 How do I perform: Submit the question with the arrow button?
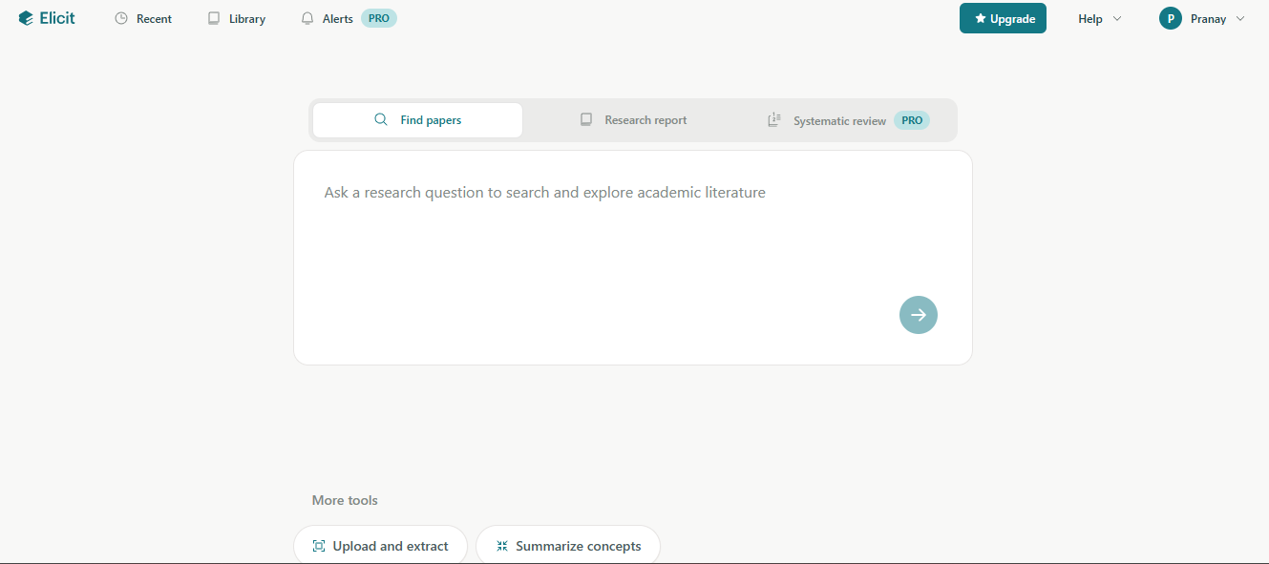[x=919, y=315]
